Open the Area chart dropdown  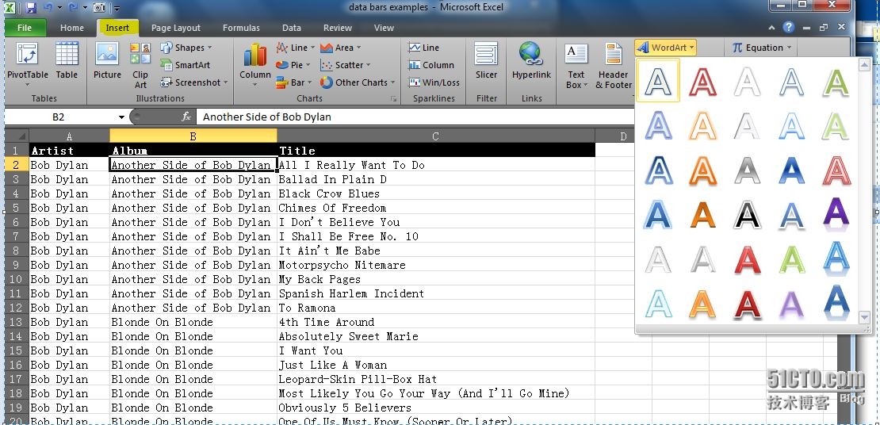click(341, 48)
